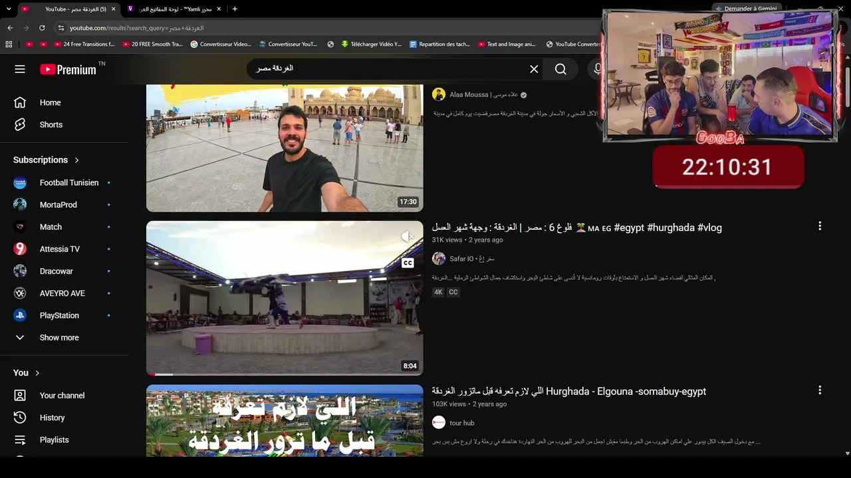
Task: Reload the YouTube results page
Action: [42, 28]
